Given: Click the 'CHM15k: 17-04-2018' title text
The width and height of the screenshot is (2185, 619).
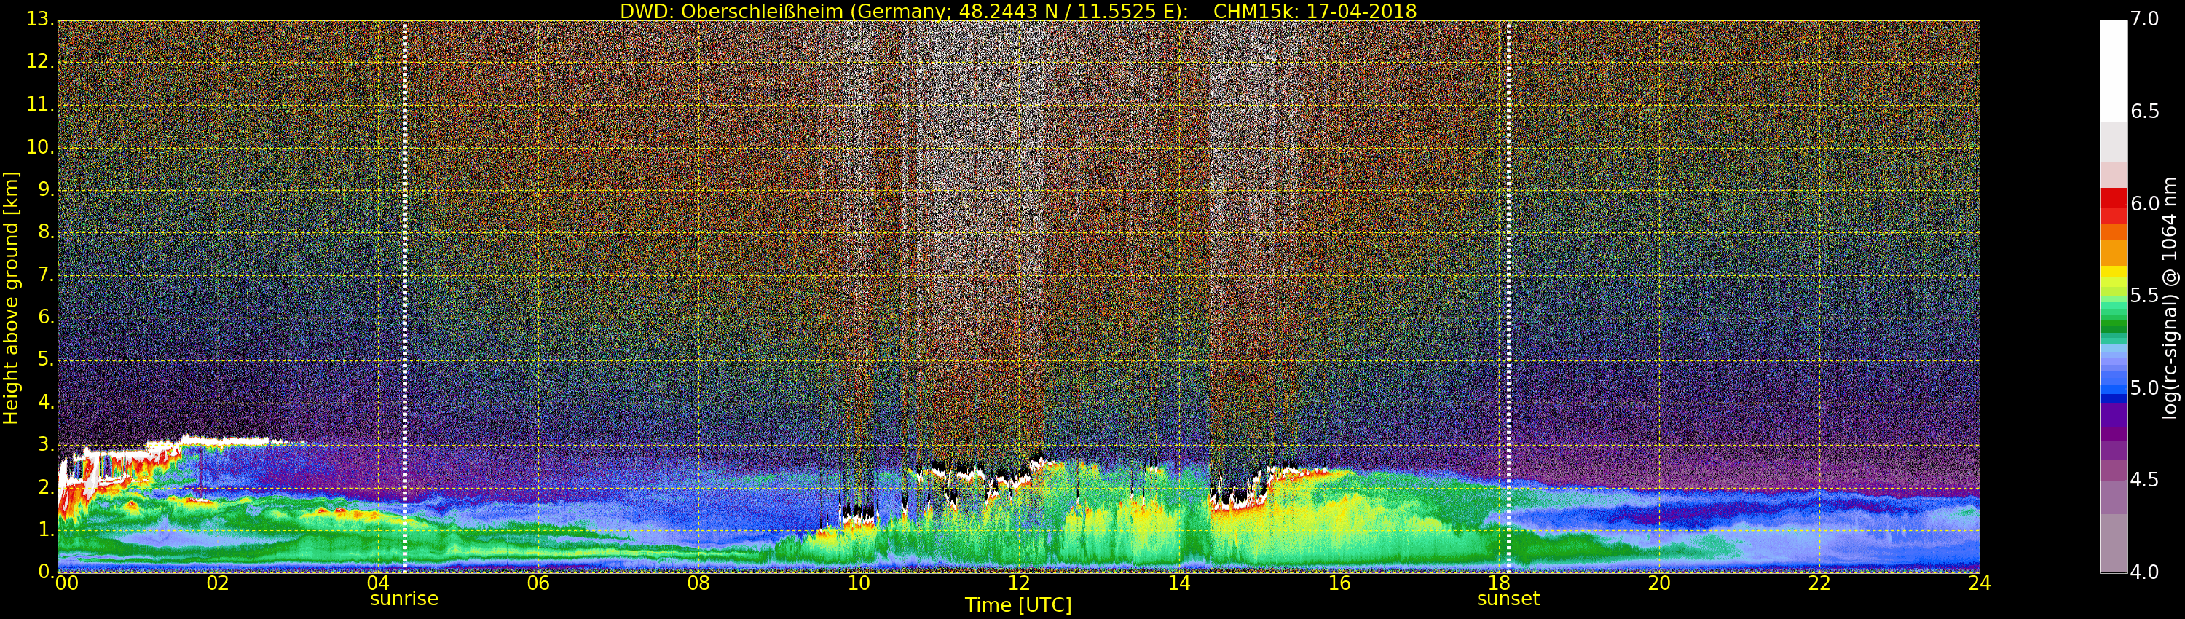Looking at the screenshot, I should point(1315,11).
